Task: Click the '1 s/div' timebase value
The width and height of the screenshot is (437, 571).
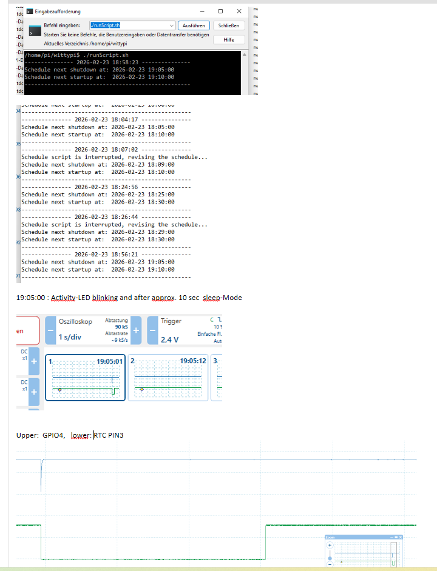Action: point(70,337)
